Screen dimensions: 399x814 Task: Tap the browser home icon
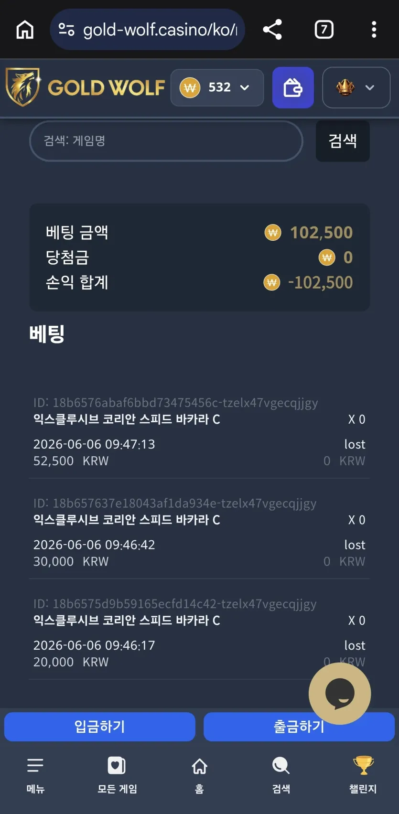(25, 30)
